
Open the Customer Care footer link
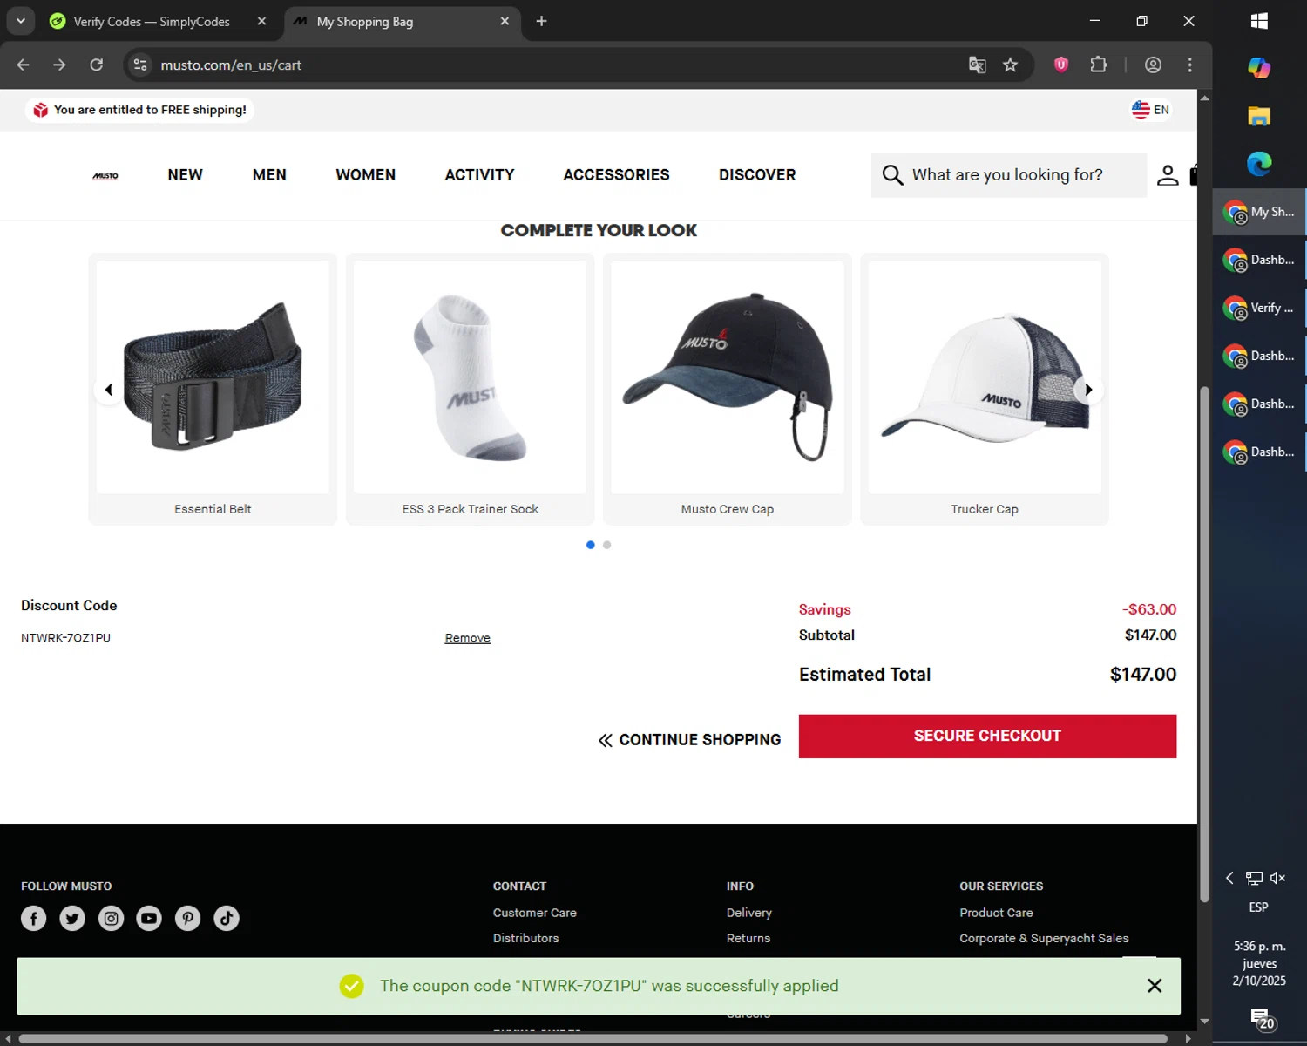pos(535,913)
